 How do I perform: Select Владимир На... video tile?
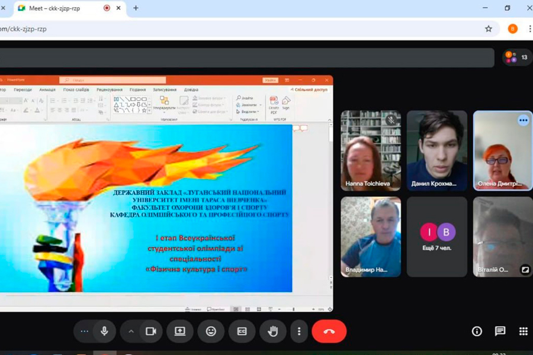pyautogui.click(x=371, y=237)
